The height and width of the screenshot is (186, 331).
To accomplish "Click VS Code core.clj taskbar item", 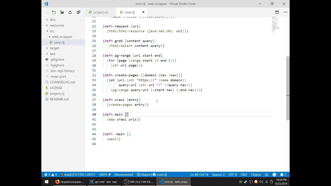I will [x=174, y=182].
